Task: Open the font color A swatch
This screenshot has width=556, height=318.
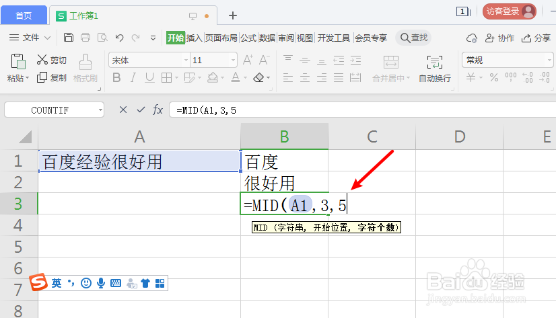Action: click(236, 77)
